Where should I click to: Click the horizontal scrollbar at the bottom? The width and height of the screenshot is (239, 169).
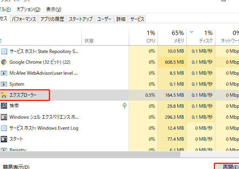pos(98,154)
